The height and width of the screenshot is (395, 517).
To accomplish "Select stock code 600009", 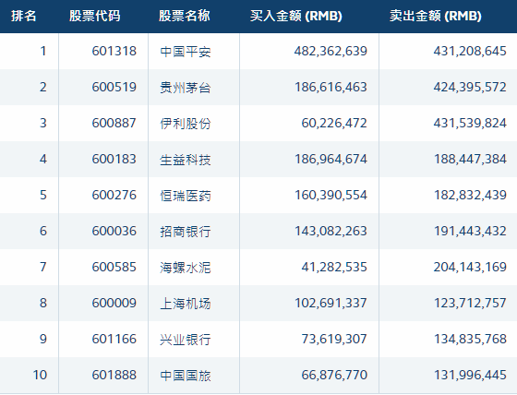I will [x=114, y=303].
